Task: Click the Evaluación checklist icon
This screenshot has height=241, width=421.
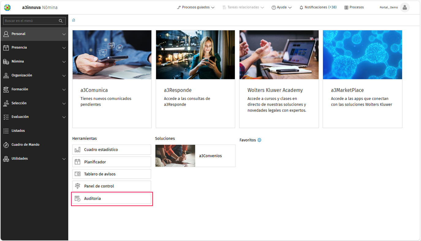Action: pyautogui.click(x=6, y=117)
